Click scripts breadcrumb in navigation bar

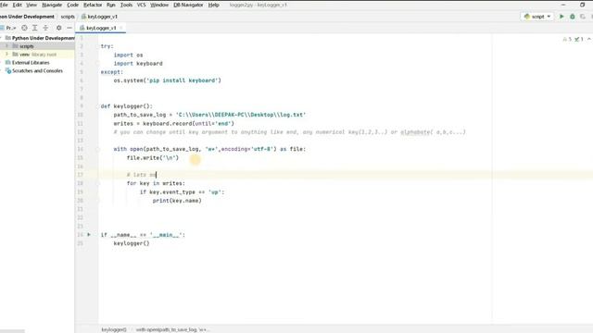pyautogui.click(x=68, y=17)
